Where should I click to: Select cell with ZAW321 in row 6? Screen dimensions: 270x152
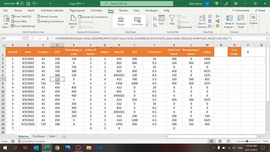119,75
